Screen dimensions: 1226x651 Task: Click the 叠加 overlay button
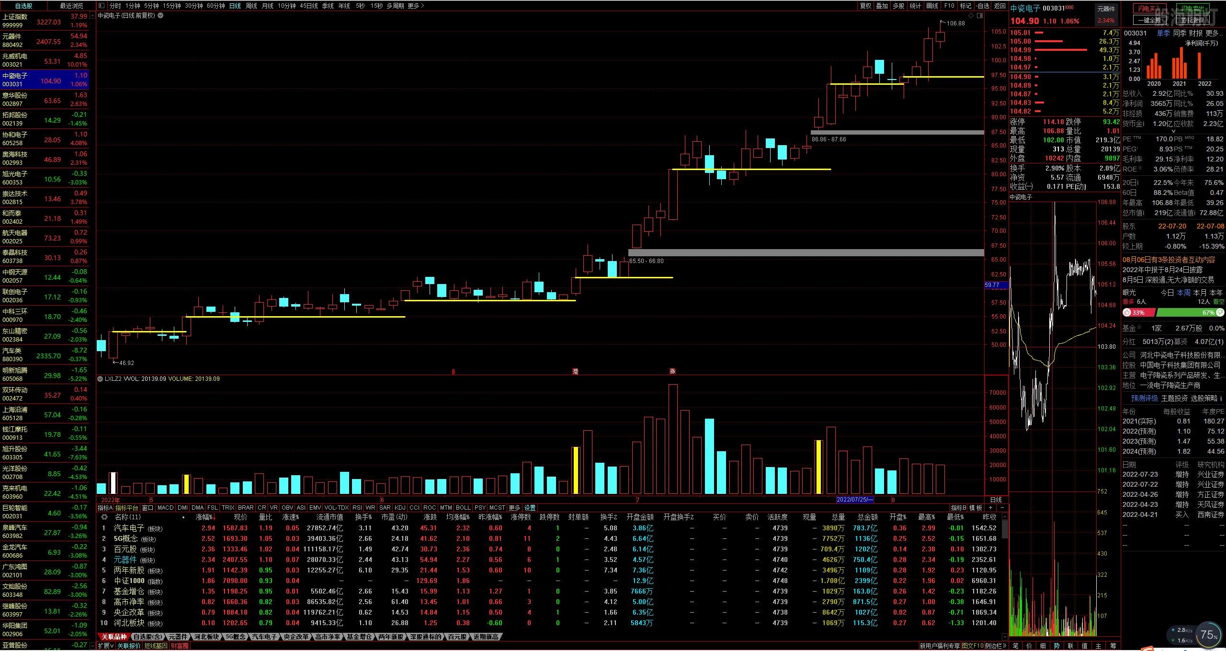pyautogui.click(x=882, y=6)
